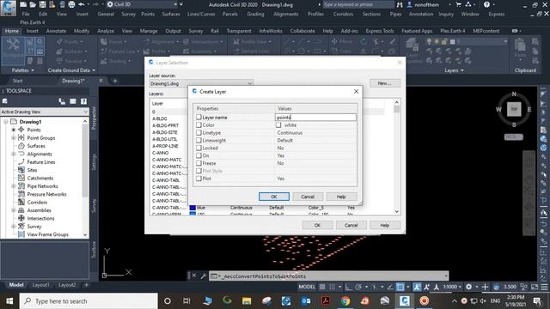
Task: Select the Corridors tree item
Action: [37, 203]
